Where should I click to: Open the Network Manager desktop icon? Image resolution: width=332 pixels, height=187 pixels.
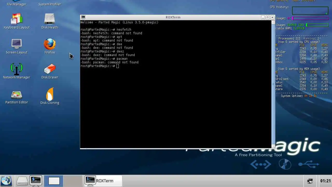coord(17,71)
